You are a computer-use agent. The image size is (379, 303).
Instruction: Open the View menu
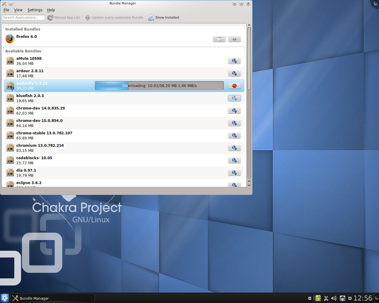pyautogui.click(x=18, y=10)
